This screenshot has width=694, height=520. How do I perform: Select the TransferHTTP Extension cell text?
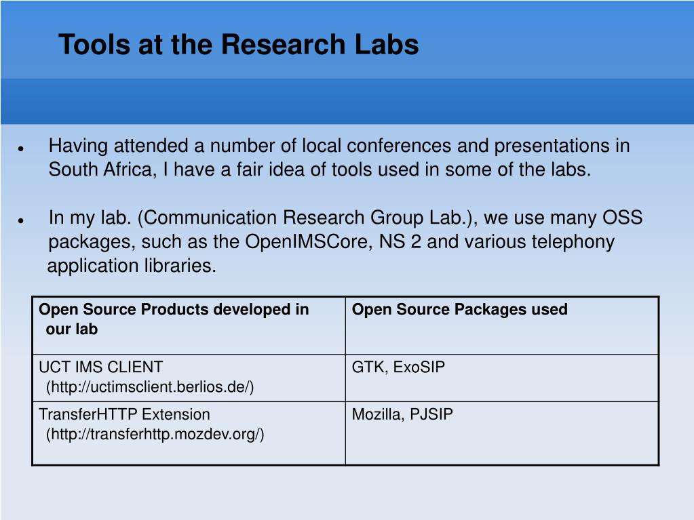pyautogui.click(x=124, y=414)
